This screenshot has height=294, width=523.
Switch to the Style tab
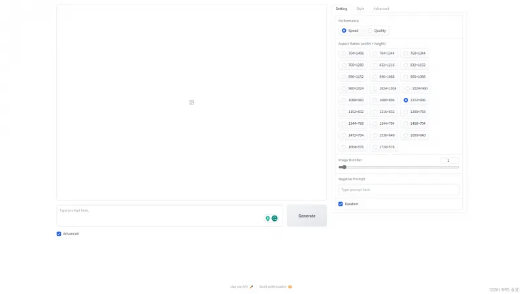[360, 8]
